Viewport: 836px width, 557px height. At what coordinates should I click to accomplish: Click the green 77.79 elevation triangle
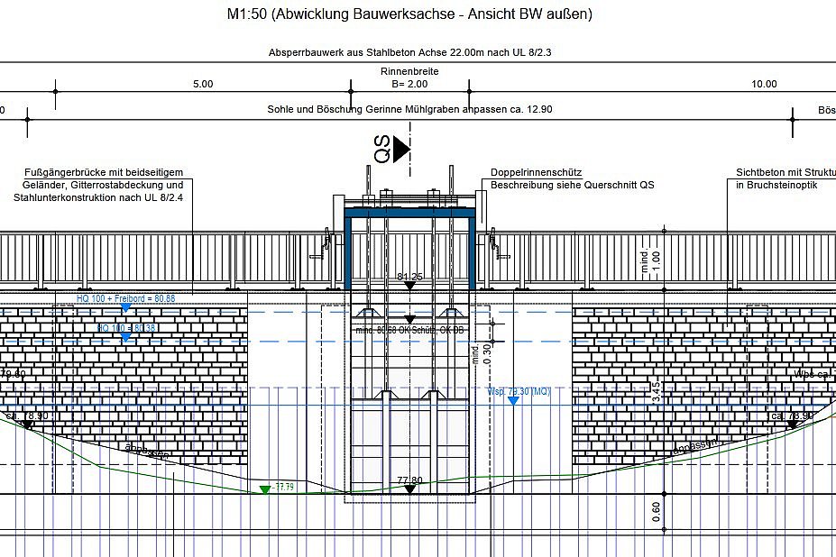[264, 489]
